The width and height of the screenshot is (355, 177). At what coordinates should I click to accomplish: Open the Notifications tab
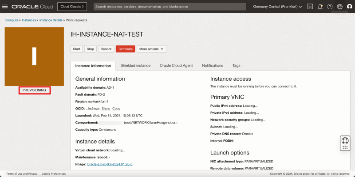coord(213,65)
